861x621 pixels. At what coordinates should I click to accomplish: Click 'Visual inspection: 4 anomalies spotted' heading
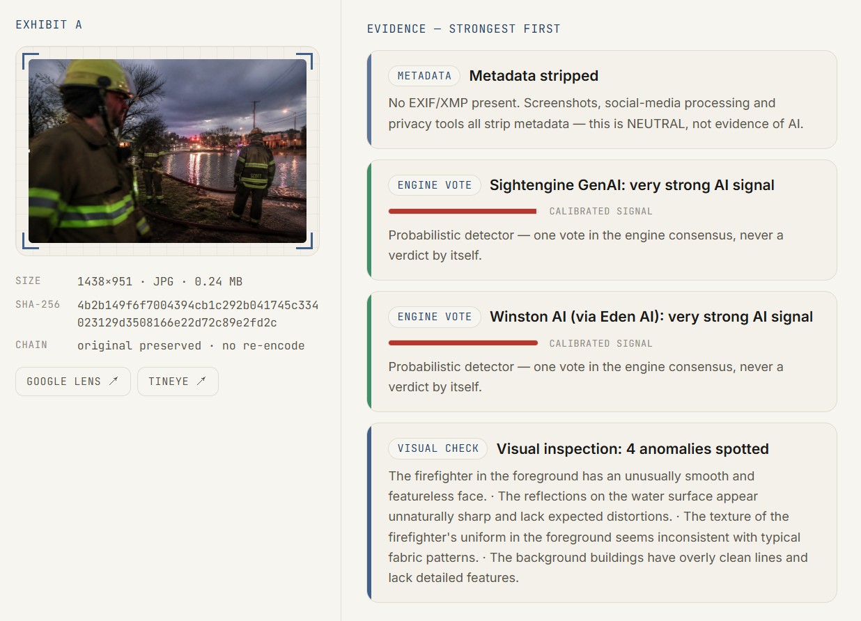[633, 449]
